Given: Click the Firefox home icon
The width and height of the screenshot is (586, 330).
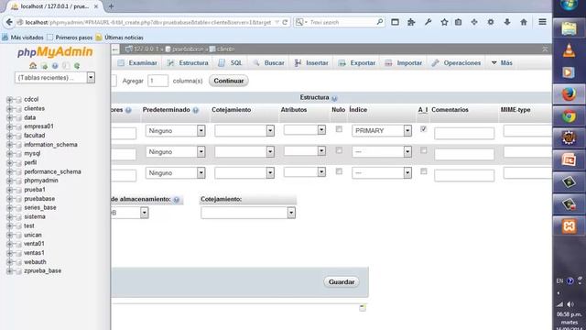Looking at the screenshot, I should (x=524, y=22).
